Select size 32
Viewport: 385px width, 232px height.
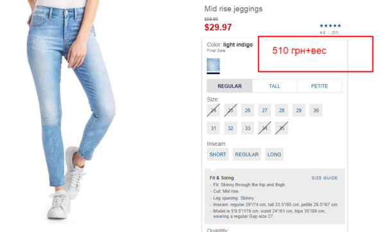click(x=230, y=128)
